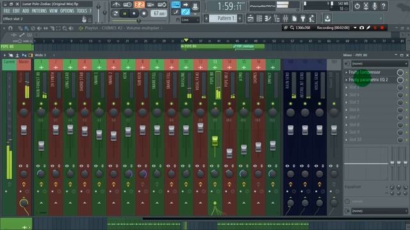This screenshot has width=410, height=230.
Task: Click the main time display 1:59:11
Action: pyautogui.click(x=229, y=6)
